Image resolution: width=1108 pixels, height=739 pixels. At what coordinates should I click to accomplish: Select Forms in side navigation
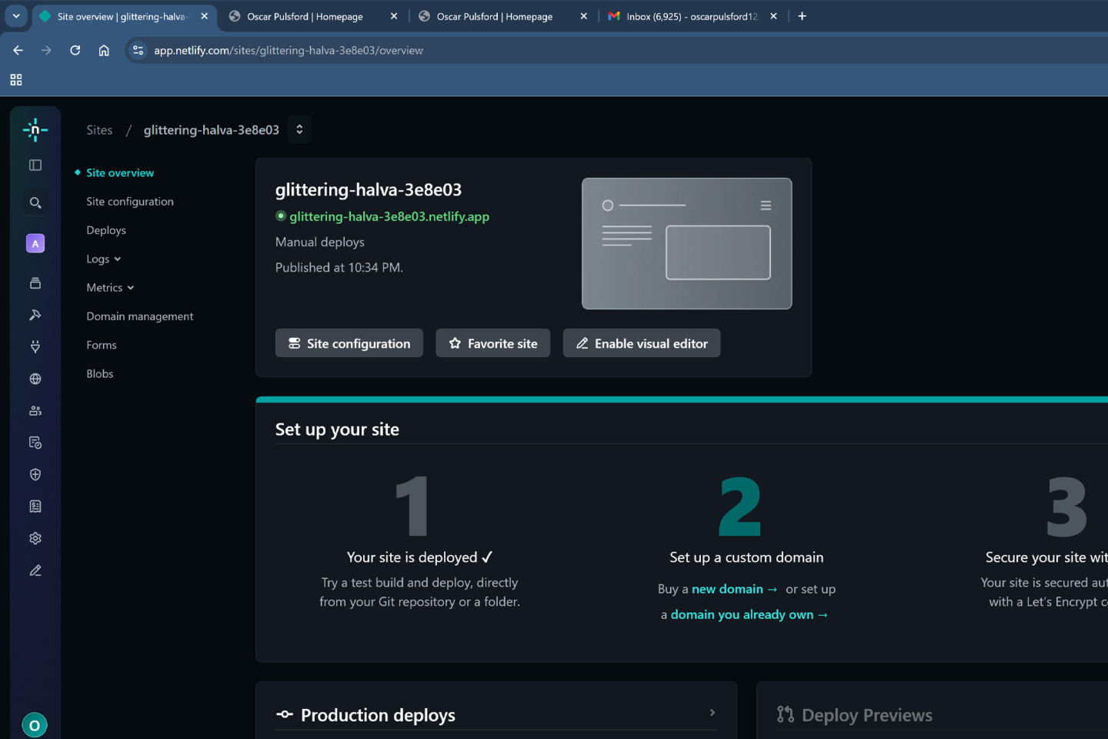[102, 345]
